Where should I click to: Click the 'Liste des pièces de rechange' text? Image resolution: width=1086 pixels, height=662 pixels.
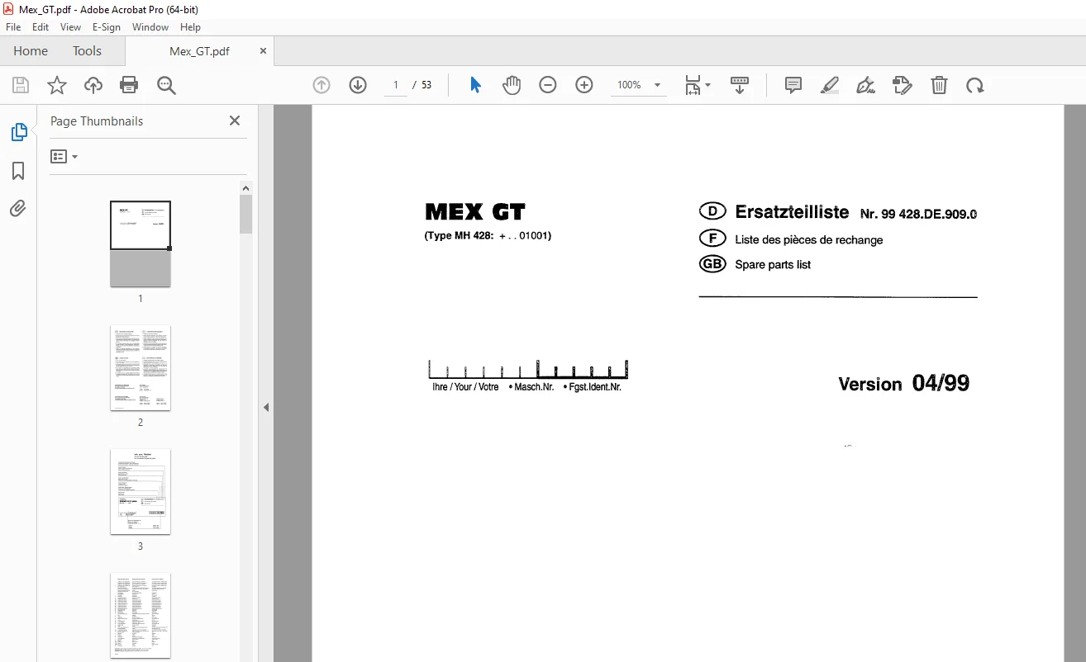pos(809,240)
